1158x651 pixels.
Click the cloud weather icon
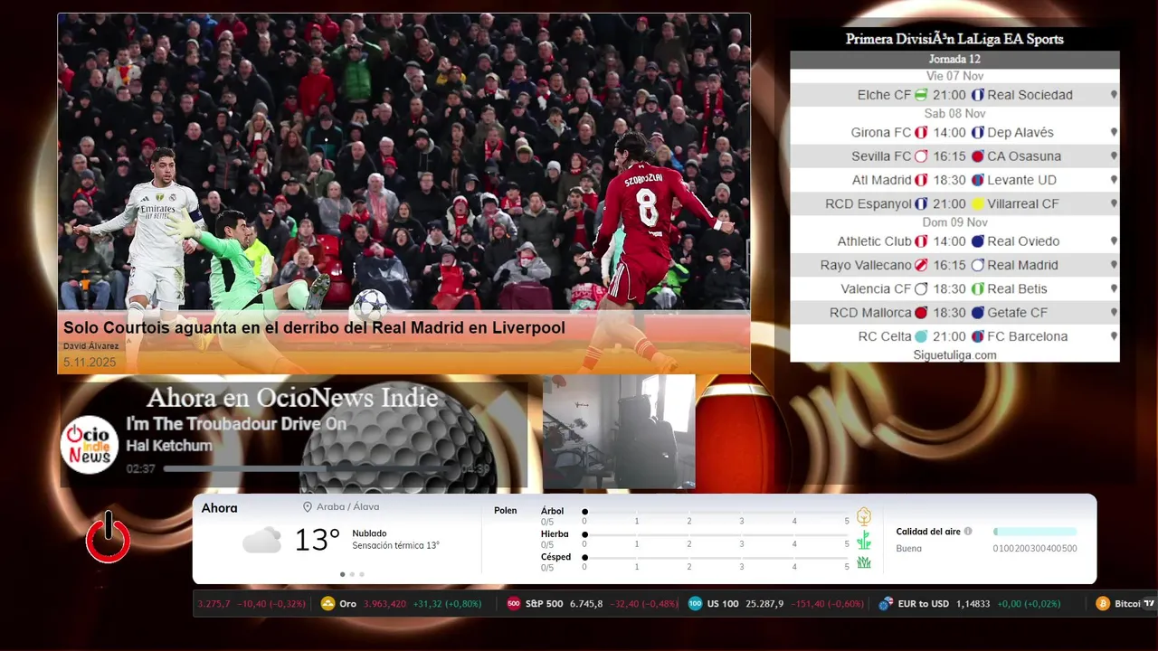pyautogui.click(x=261, y=541)
